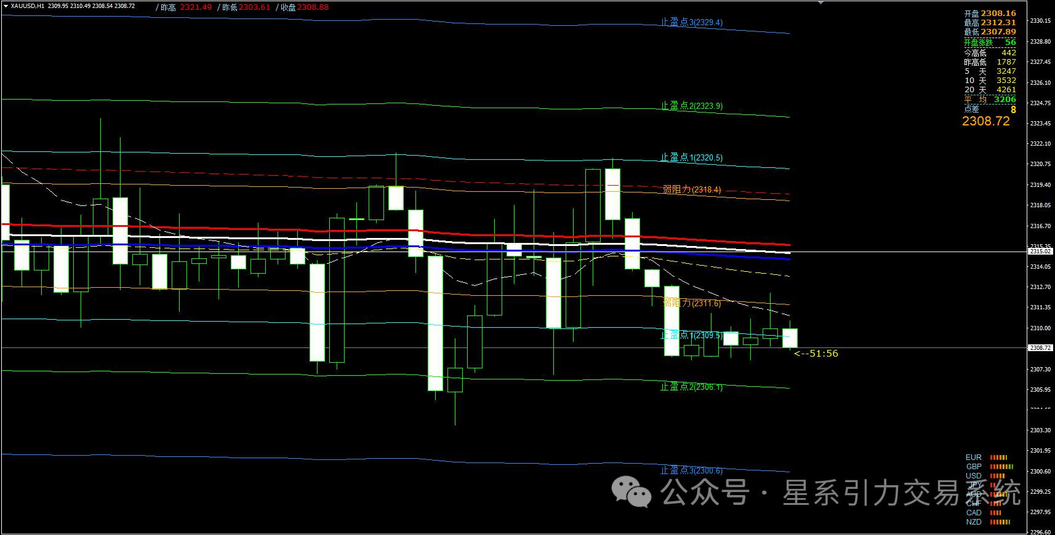The height and width of the screenshot is (535, 1055).
Task: Click the 止盈点2(2306.1) line label
Action: pos(692,386)
